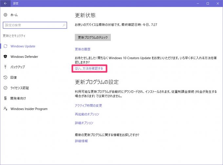Viewport: 223px width, 165px height.
Task: Click the back arrow in the title bar
Action: tap(5, 3)
